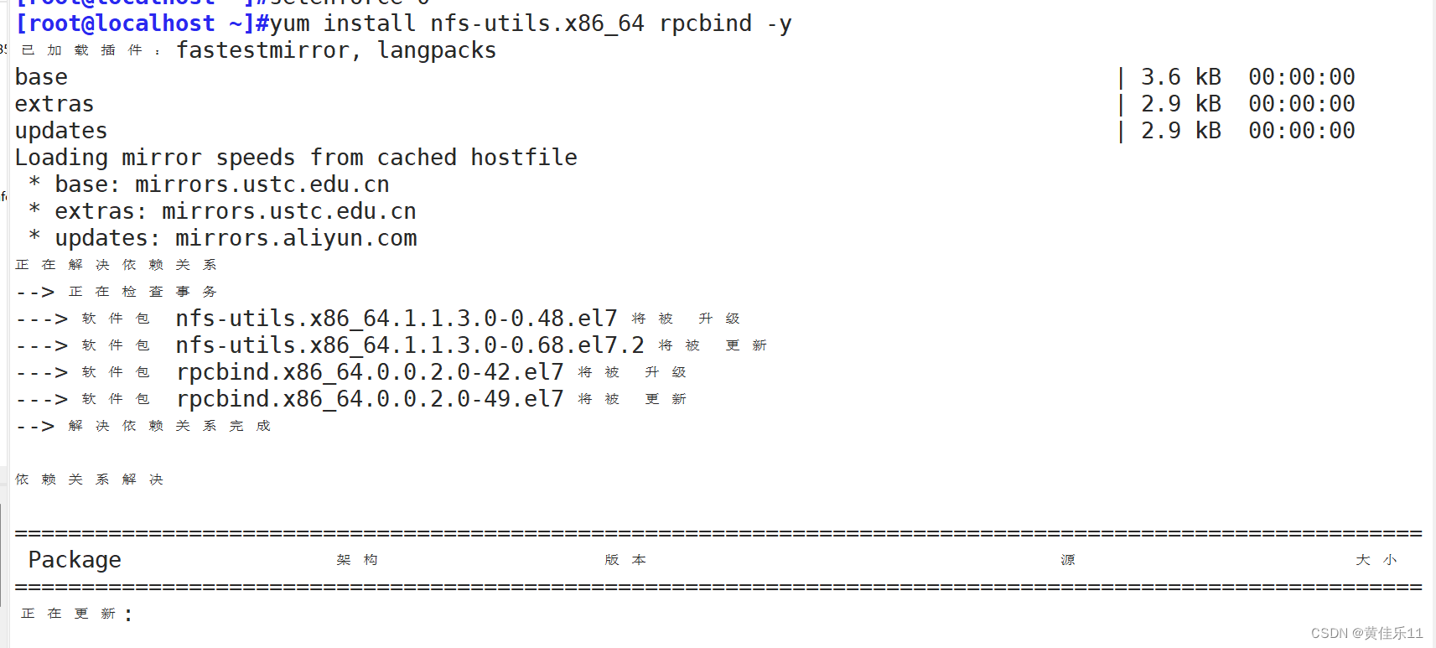The image size is (1436, 648).
Task: Click the updates repo download time 00:00:00
Action: (x=1301, y=131)
